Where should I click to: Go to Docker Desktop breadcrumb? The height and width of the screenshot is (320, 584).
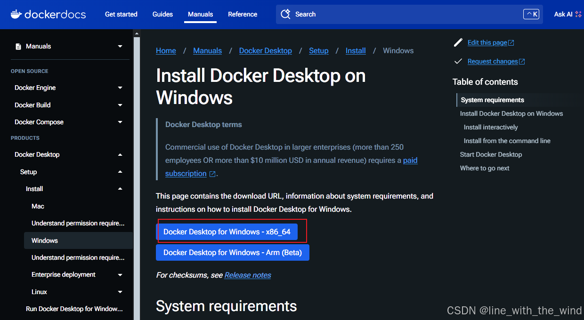[266, 50]
